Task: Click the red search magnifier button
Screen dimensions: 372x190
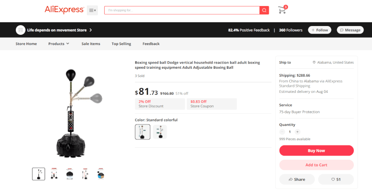Action: (264, 10)
